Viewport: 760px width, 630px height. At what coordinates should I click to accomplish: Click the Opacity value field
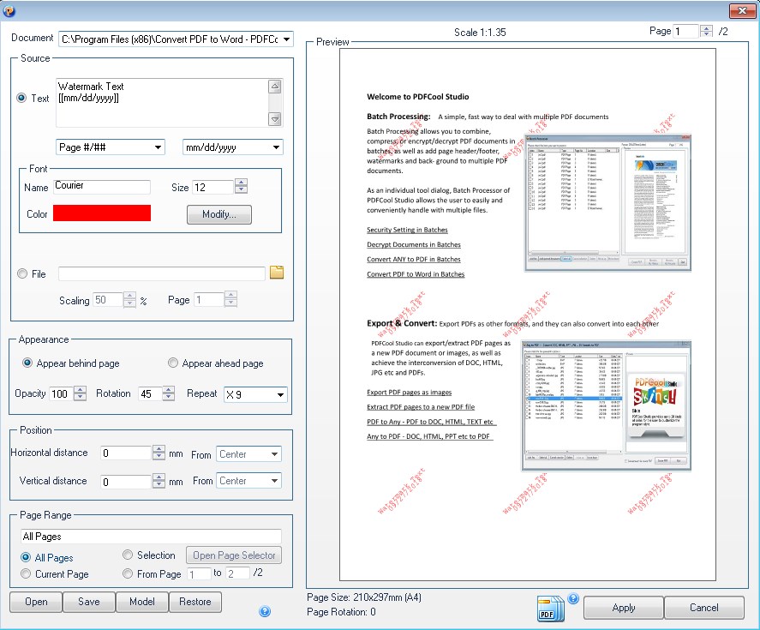pyautogui.click(x=62, y=393)
